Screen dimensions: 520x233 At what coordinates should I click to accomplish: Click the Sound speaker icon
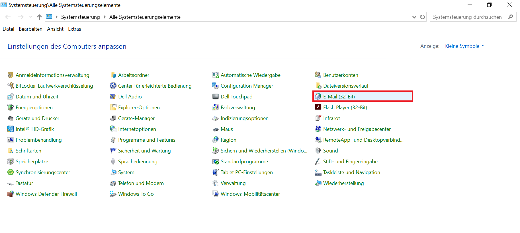tap(318, 151)
